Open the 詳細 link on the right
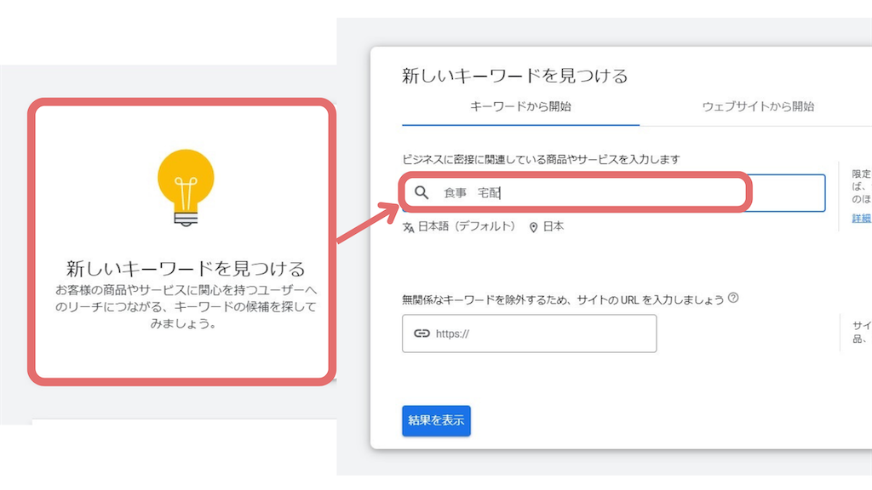The width and height of the screenshot is (872, 490). pos(862,219)
